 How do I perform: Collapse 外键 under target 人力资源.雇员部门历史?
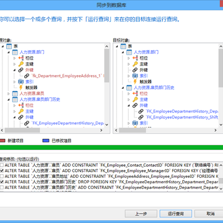point(129,105)
